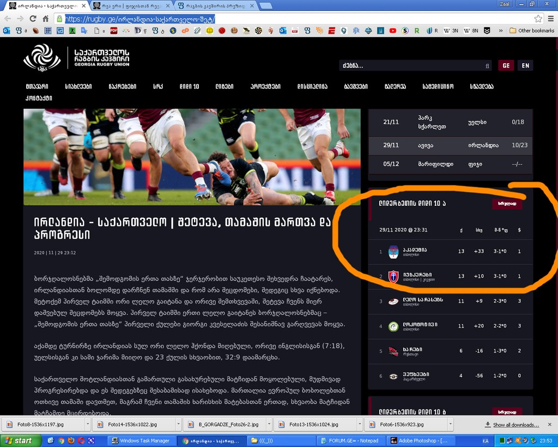This screenshot has width=558, height=447.
Task: Open dropdown arrow for Foto8-1536x1197.jpg download
Action: (x=88, y=425)
